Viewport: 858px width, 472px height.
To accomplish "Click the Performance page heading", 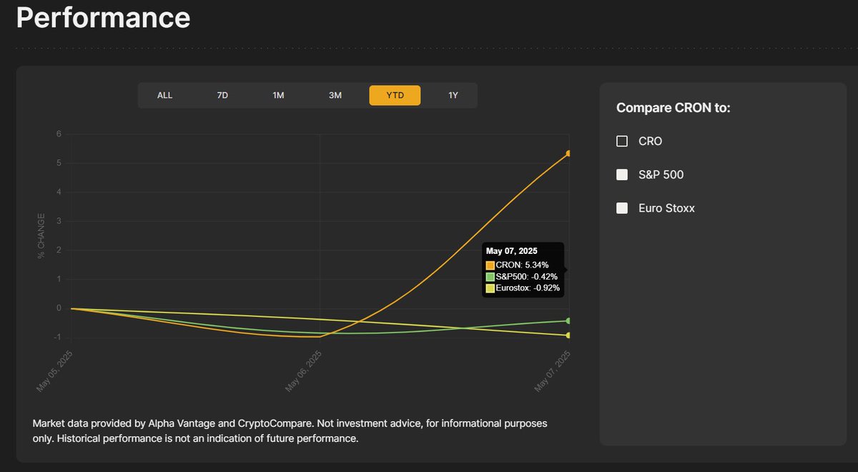I will coord(104,18).
